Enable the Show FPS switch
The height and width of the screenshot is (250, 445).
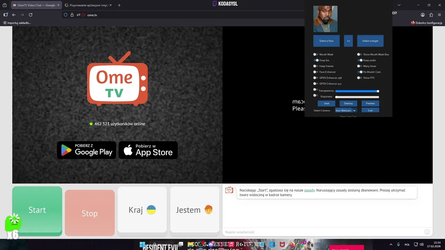point(359,78)
